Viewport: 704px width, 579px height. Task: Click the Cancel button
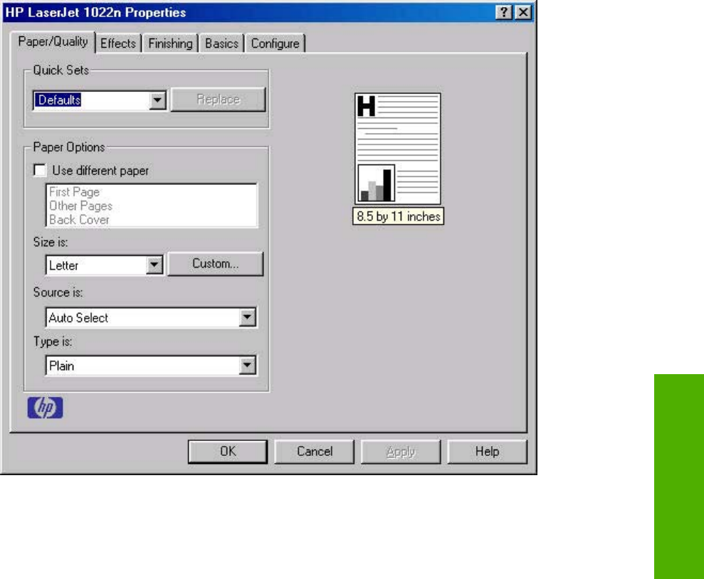tap(315, 452)
